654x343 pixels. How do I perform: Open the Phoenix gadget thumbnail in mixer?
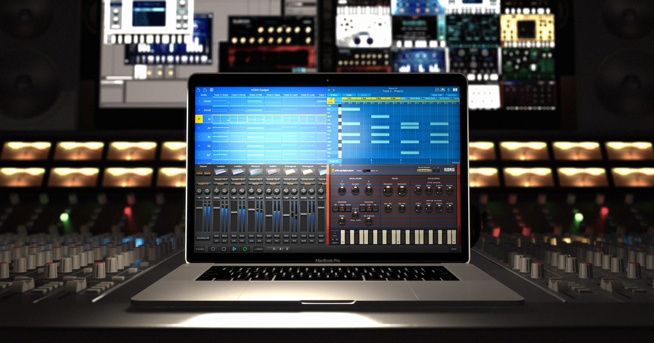tap(256, 172)
